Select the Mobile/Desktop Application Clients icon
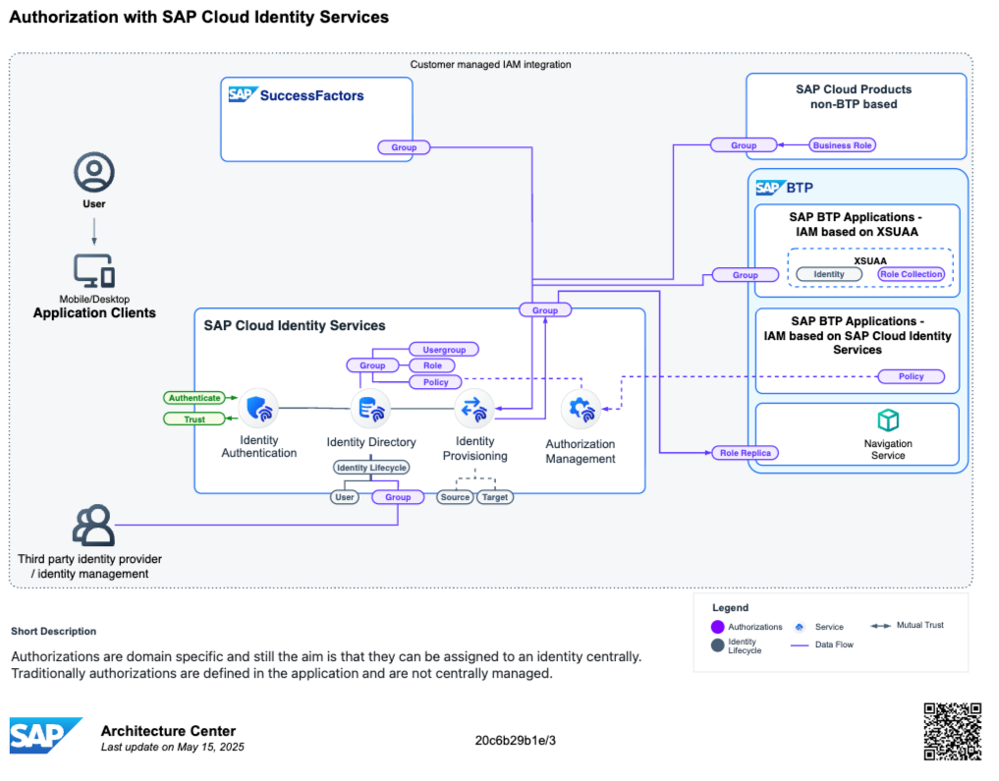Image resolution: width=999 pixels, height=781 pixels. pos(94,270)
